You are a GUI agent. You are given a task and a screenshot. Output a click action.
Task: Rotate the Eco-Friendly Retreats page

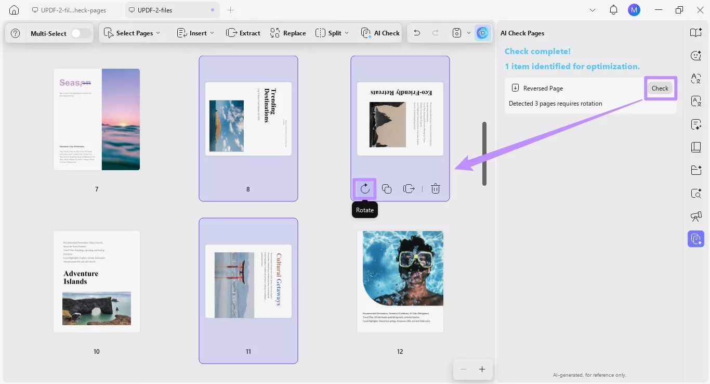click(x=365, y=188)
